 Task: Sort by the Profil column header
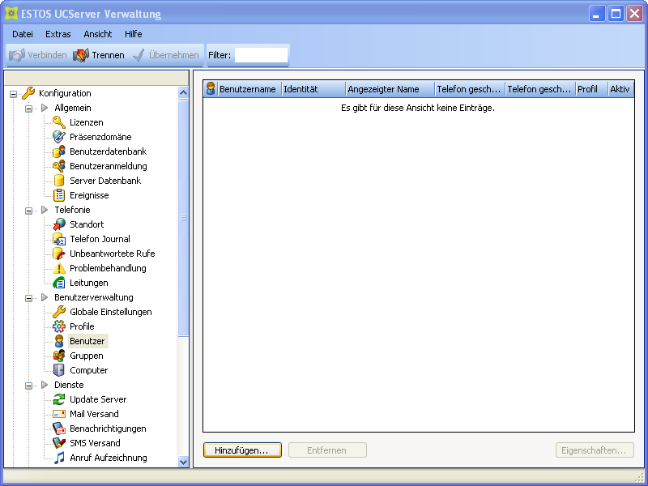tap(592, 89)
